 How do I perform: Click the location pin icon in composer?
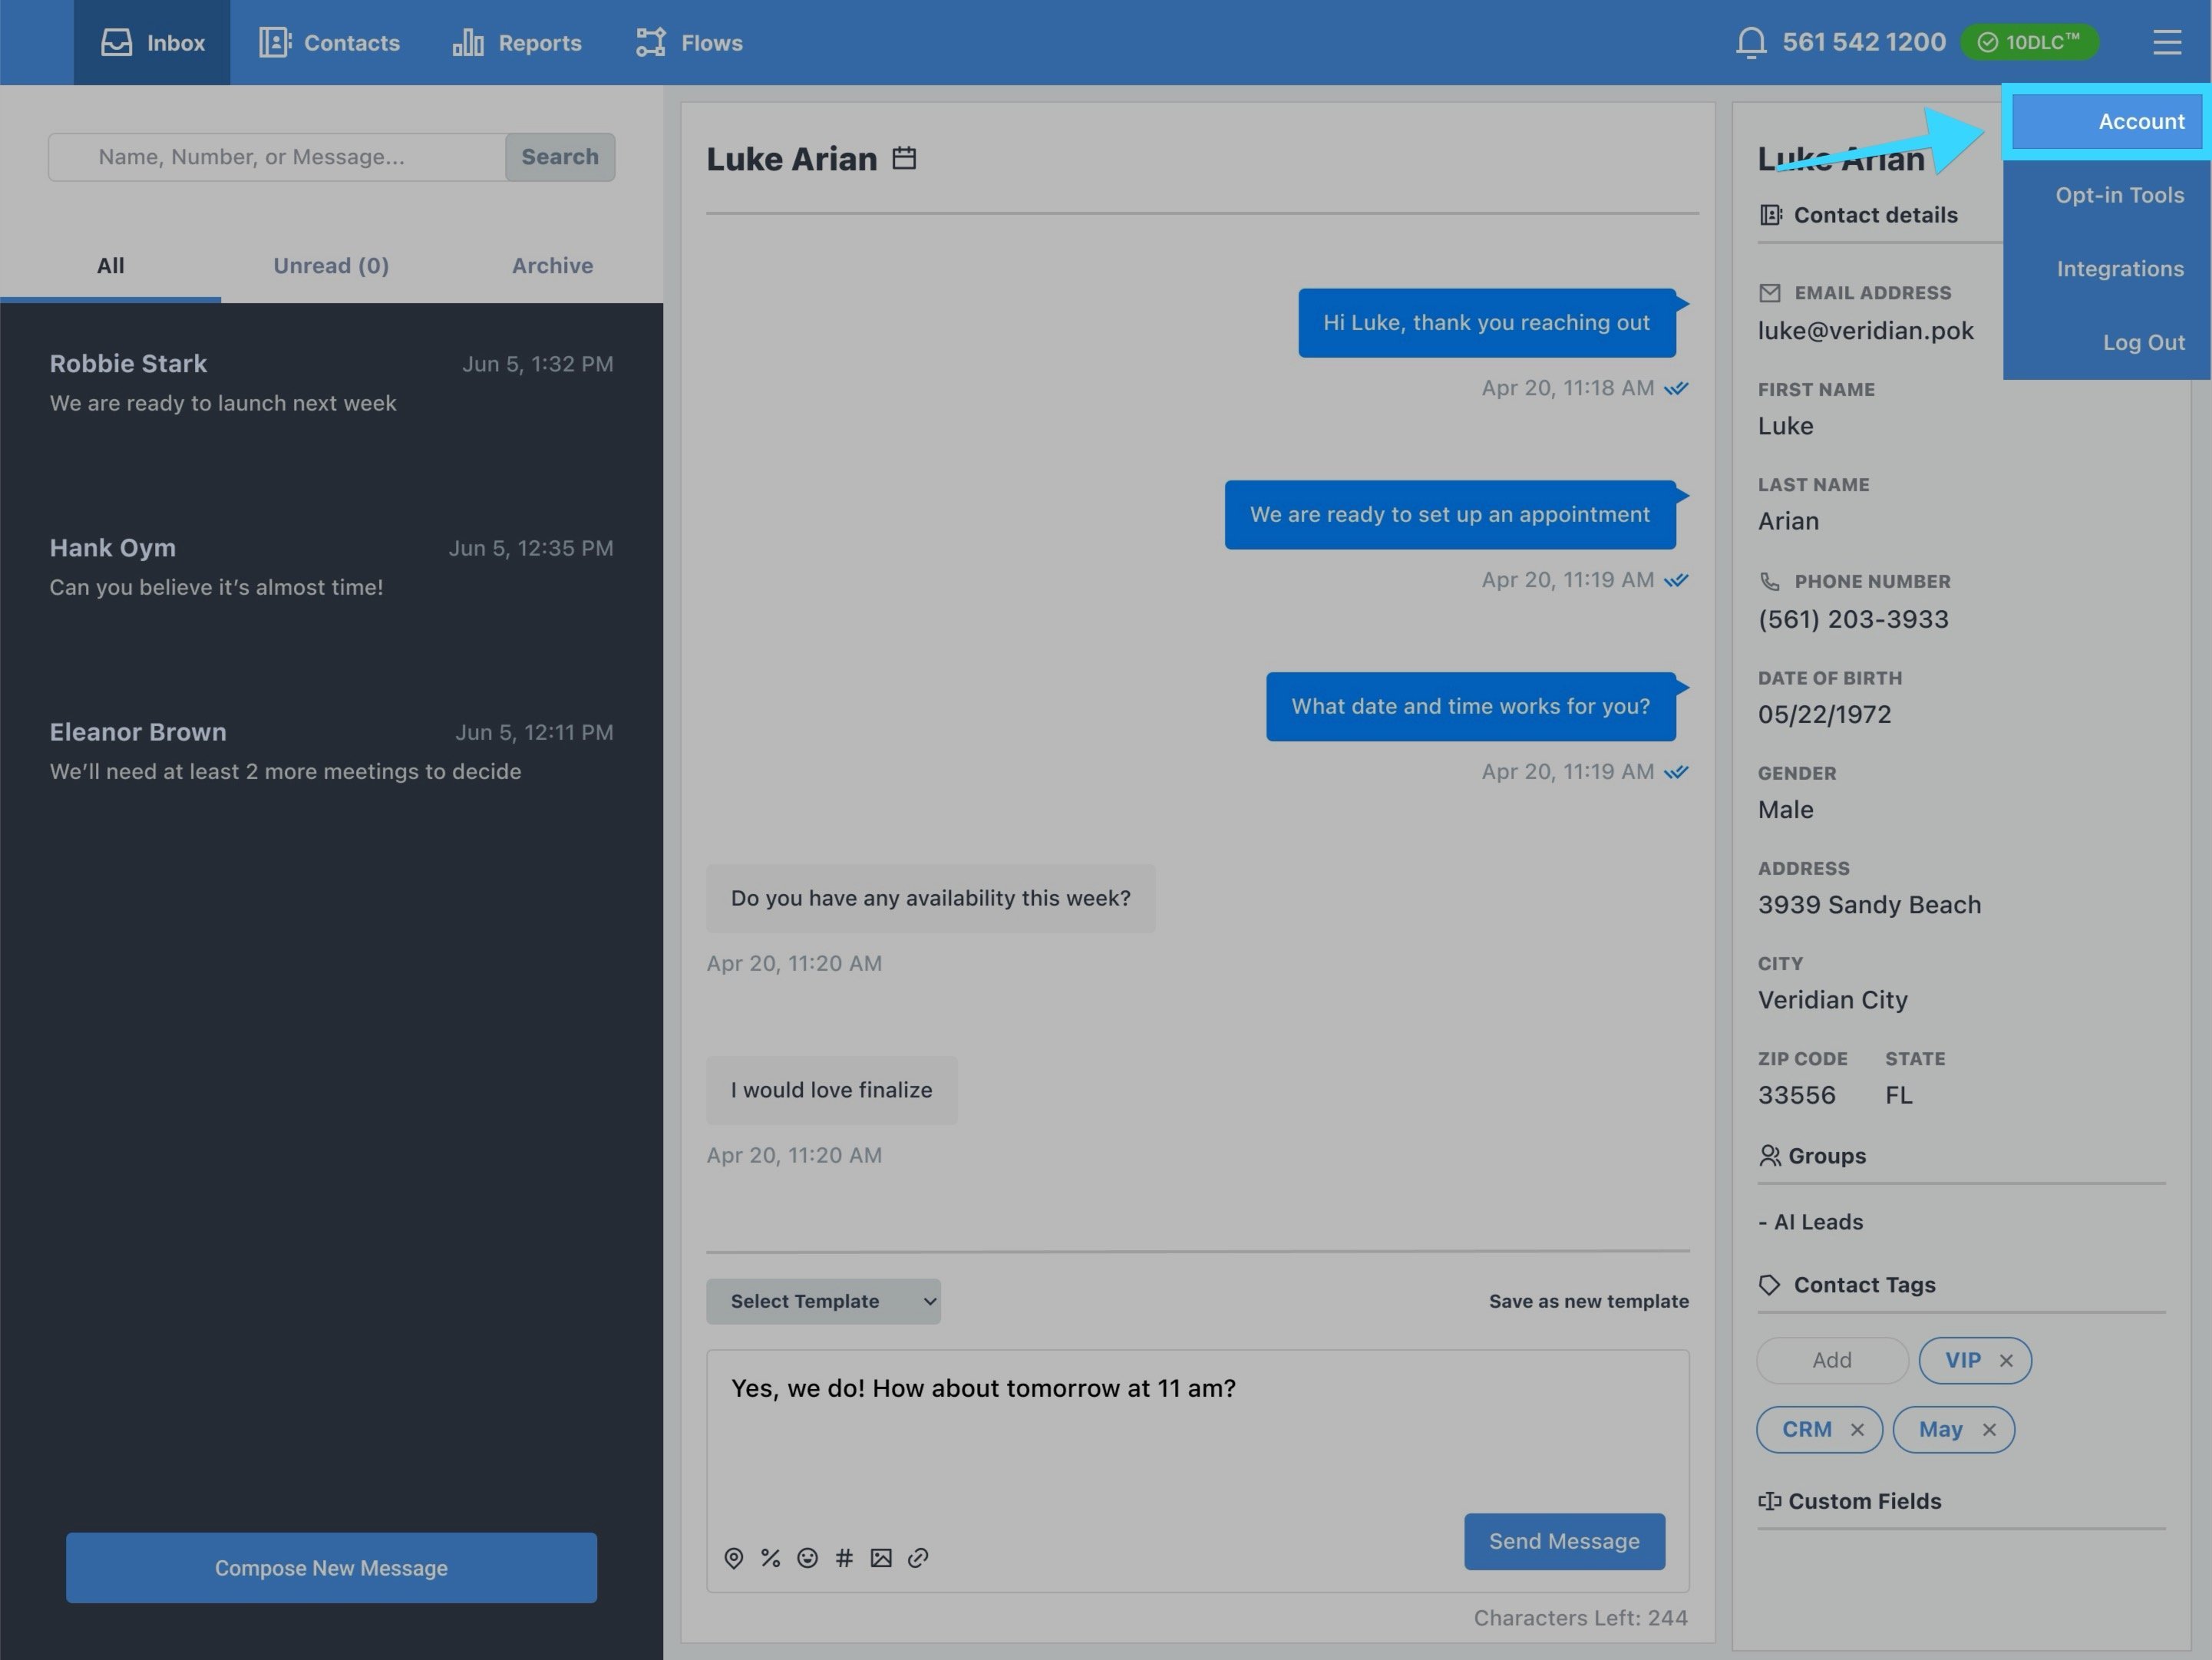coord(733,1558)
